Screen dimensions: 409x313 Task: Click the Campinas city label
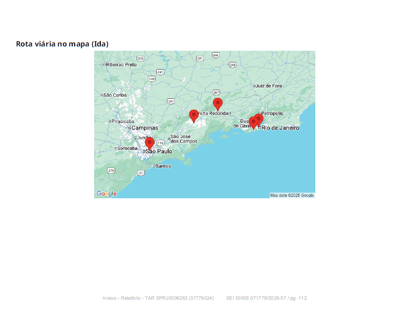[145, 128]
